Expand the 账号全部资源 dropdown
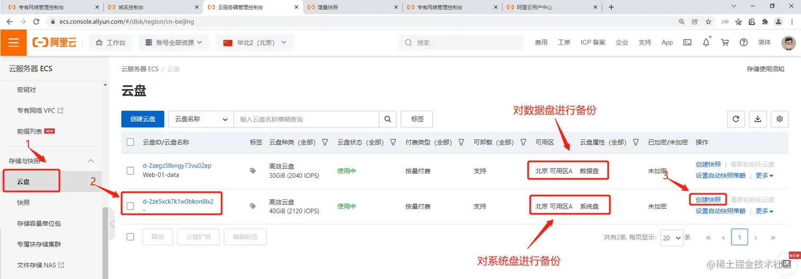The height and width of the screenshot is (279, 801). pyautogui.click(x=174, y=42)
